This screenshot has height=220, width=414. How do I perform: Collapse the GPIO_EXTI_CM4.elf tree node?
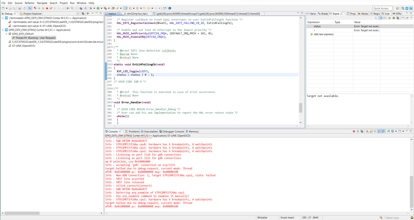click(x=7, y=34)
